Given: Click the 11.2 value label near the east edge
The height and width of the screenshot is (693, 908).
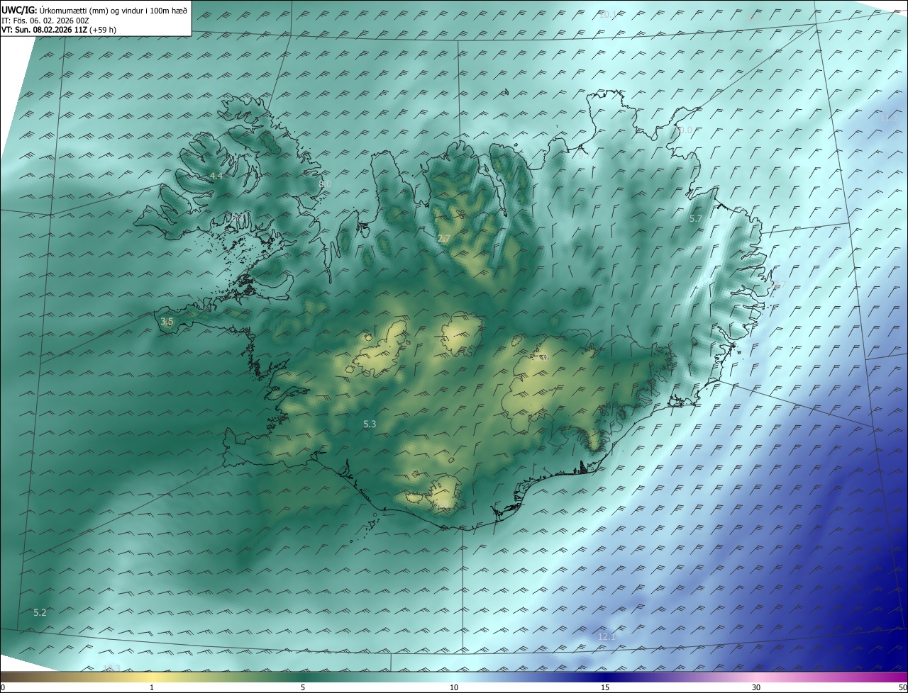Looking at the screenshot, I should (x=889, y=118).
